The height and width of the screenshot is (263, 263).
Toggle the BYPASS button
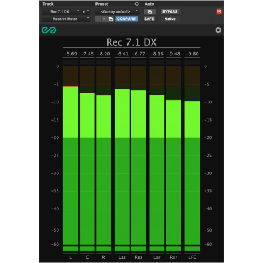[x=170, y=11]
